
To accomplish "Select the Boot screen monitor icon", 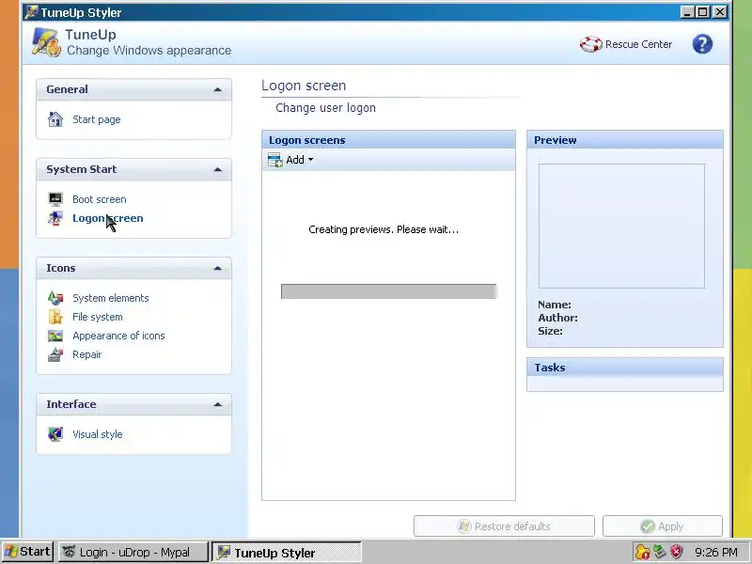I will click(55, 198).
